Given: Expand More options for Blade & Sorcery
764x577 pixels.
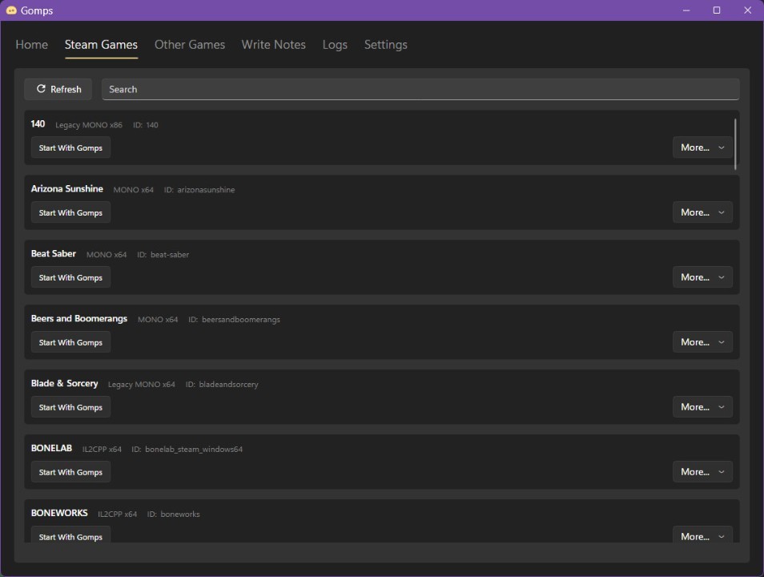Looking at the screenshot, I should pyautogui.click(x=702, y=407).
